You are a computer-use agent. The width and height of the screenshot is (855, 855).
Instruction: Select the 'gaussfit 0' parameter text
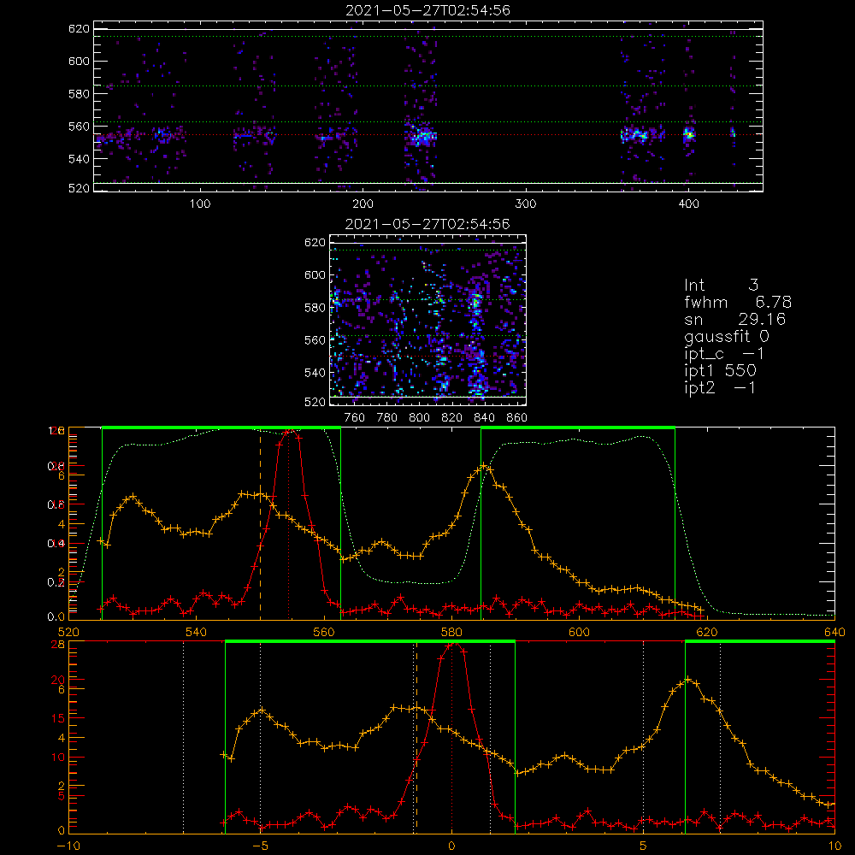coord(726,336)
